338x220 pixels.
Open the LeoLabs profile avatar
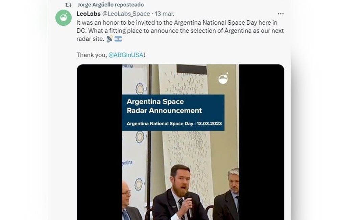coord(64,18)
